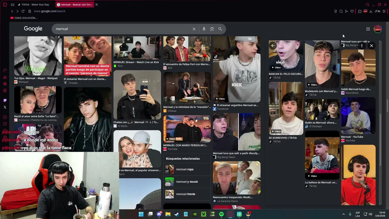Open the Google apps grid
This screenshot has height=219, width=389.
[x=368, y=29]
